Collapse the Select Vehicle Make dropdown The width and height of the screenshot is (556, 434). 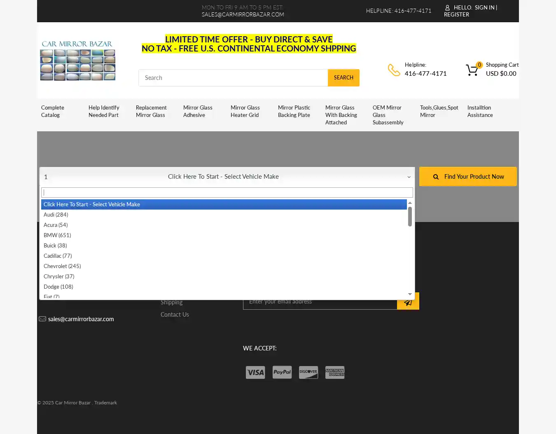409,177
